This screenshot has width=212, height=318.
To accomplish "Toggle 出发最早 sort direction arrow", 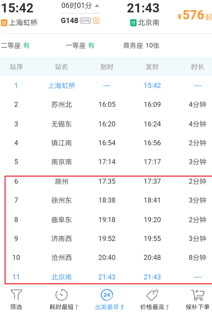I will click(x=122, y=307).
